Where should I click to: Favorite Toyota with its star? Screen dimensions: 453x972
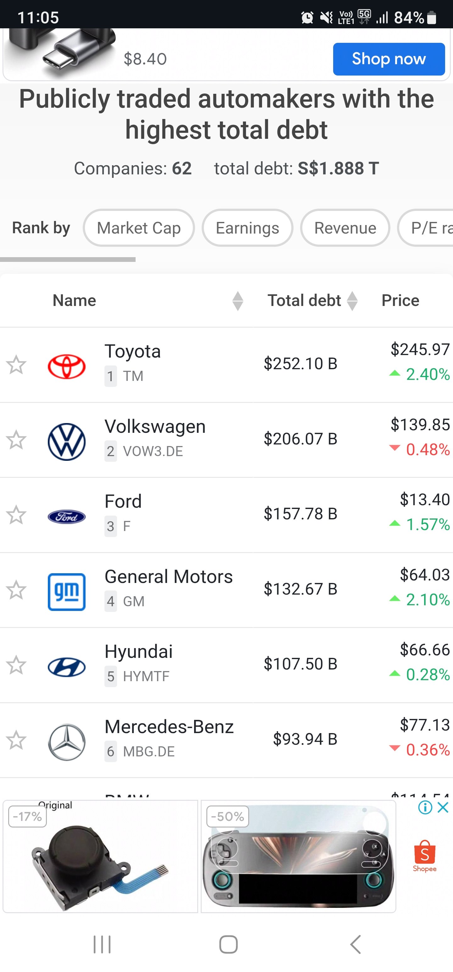point(16,364)
